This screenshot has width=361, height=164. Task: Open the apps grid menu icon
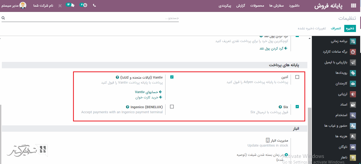point(353,6)
